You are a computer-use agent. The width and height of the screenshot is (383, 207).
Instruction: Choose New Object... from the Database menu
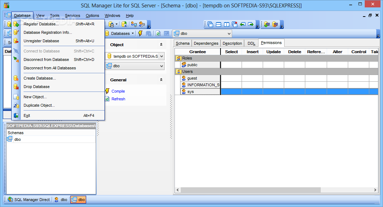click(58, 97)
